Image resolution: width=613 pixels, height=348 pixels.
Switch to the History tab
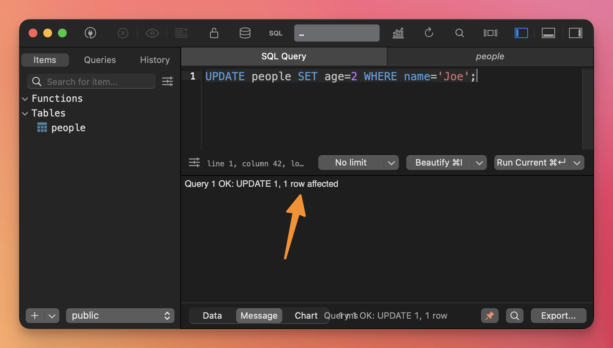click(155, 60)
